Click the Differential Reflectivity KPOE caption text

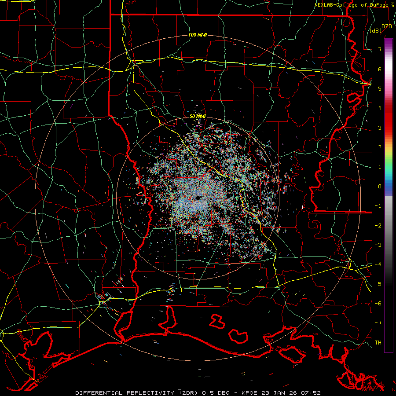(198, 393)
